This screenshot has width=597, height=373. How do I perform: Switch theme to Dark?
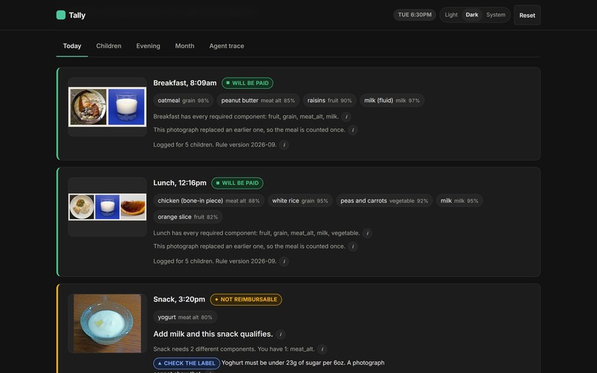point(472,15)
